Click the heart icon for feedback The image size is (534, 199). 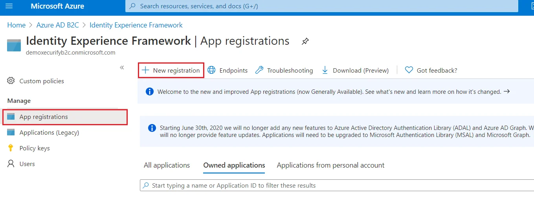(x=409, y=70)
